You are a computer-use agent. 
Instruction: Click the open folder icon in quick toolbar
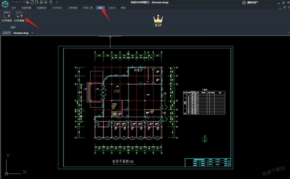tap(28, 2)
